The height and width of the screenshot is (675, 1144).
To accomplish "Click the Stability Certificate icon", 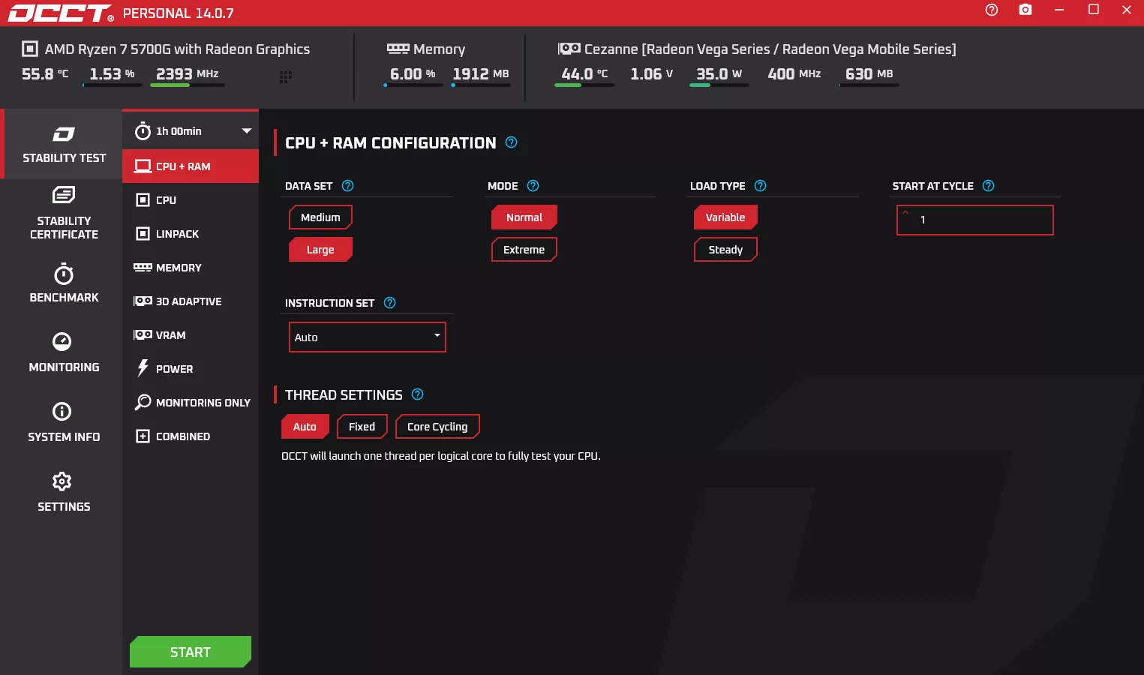I will click(x=64, y=195).
